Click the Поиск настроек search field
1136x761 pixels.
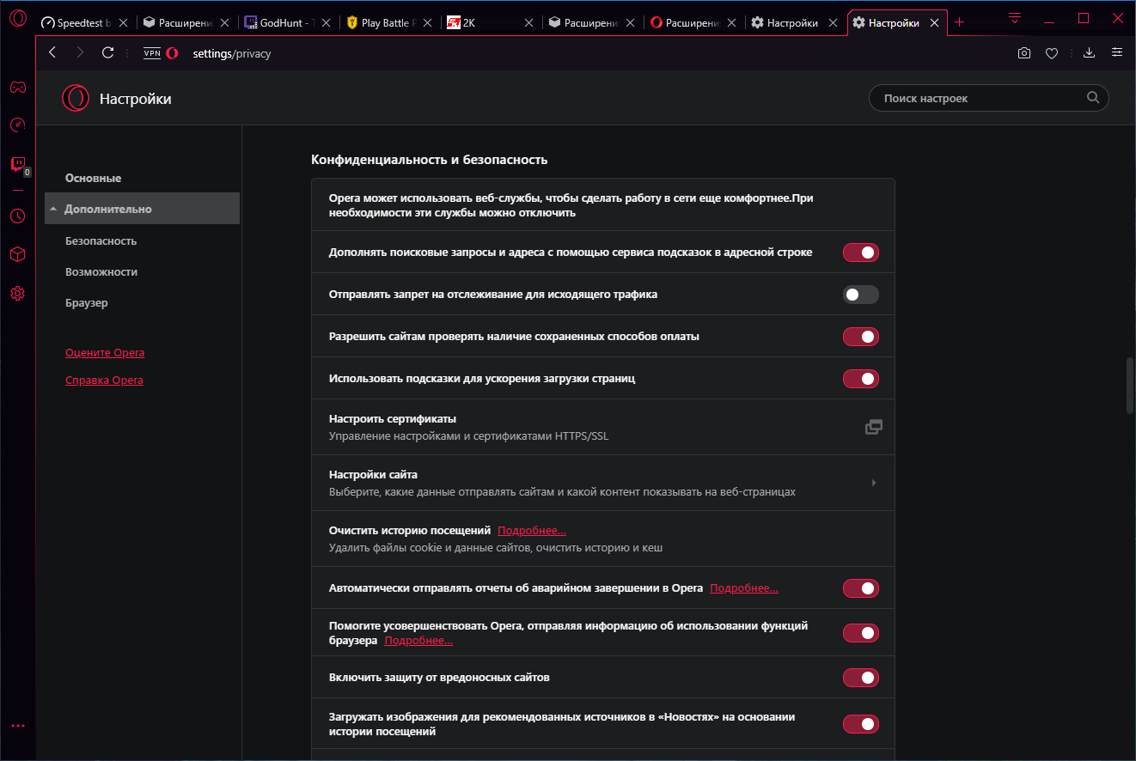(980, 98)
